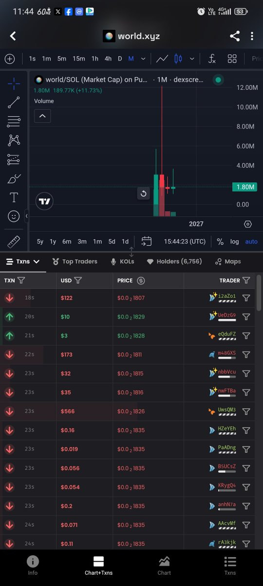Set the 5d date range

[x=112, y=242]
